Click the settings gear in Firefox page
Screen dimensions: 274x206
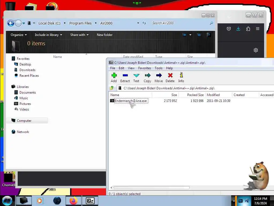pos(256,50)
